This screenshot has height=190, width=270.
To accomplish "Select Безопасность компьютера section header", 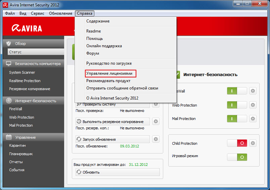I will point(33,64).
